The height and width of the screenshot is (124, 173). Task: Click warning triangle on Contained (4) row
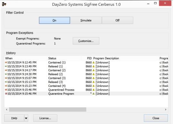94,86
